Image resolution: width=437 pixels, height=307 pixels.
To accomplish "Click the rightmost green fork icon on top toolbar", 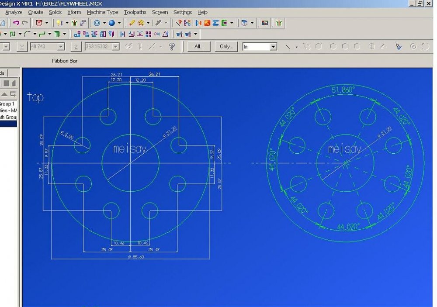I will 279,23.
